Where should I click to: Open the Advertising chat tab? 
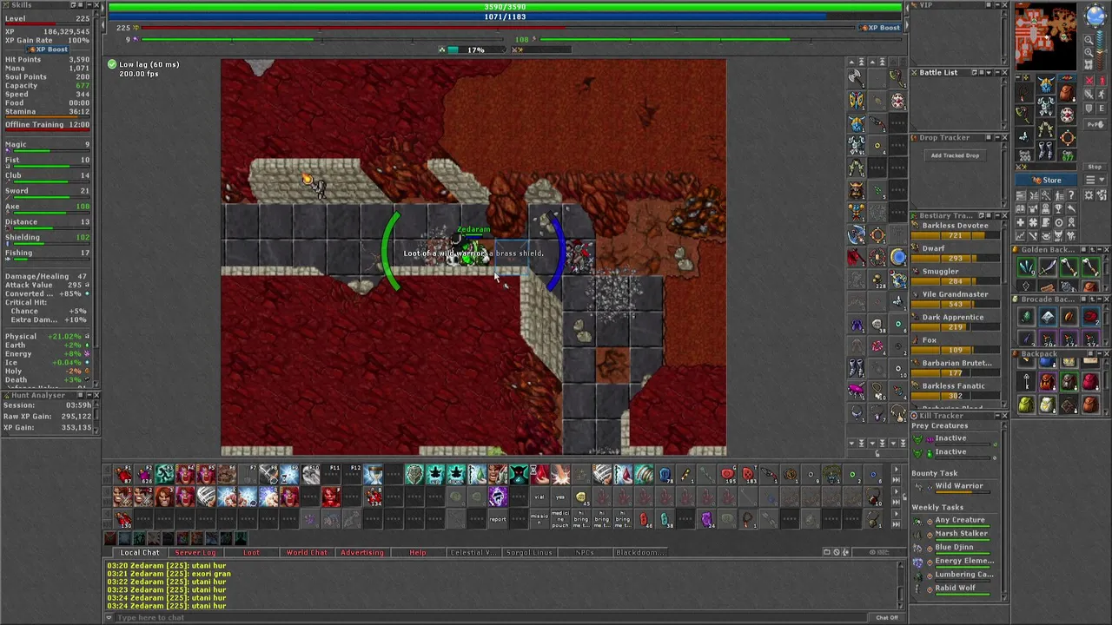[x=362, y=552]
